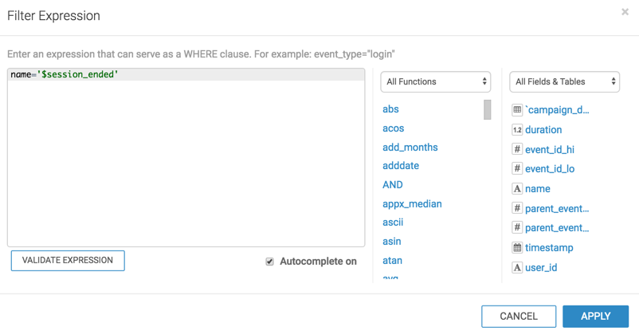Viewport: 639px width, 335px height.
Task: Toggle the Autocomplete on checkbox
Action: 270,262
